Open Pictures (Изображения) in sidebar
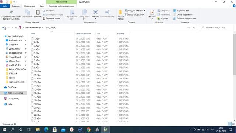 (14, 53)
